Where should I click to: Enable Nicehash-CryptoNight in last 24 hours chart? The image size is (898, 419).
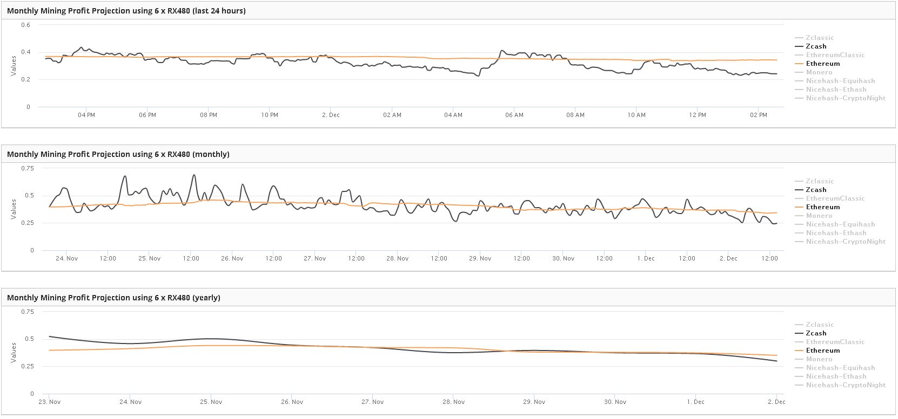pos(840,98)
